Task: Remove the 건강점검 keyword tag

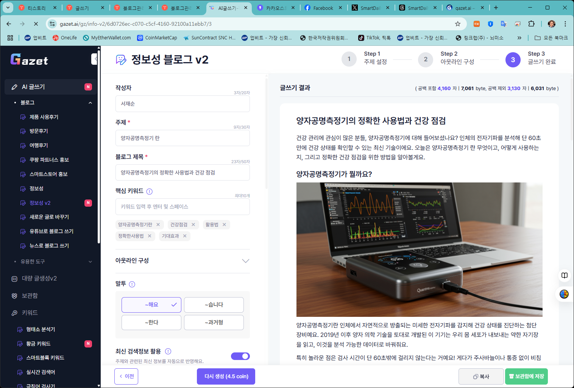Action: (193, 224)
